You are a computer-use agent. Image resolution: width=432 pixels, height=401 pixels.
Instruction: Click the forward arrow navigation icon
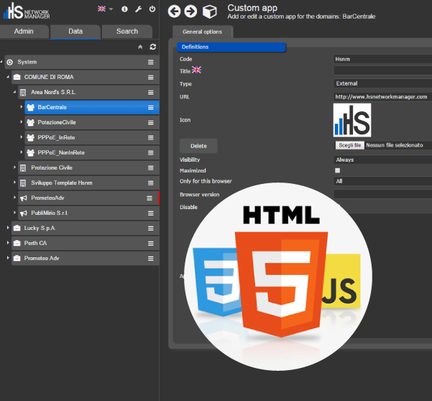pos(190,11)
